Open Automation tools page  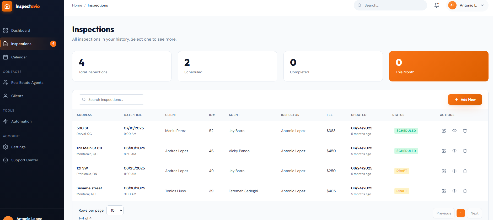coord(32,121)
